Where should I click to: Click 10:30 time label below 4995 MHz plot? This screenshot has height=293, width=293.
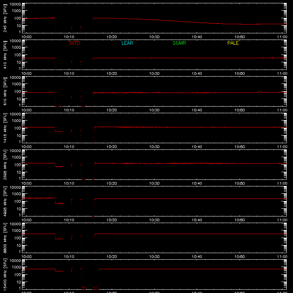point(154,220)
